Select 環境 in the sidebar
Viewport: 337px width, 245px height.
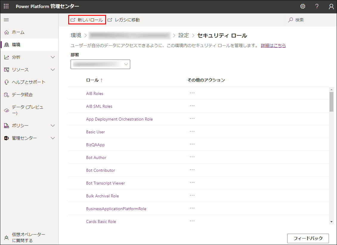tap(29, 45)
